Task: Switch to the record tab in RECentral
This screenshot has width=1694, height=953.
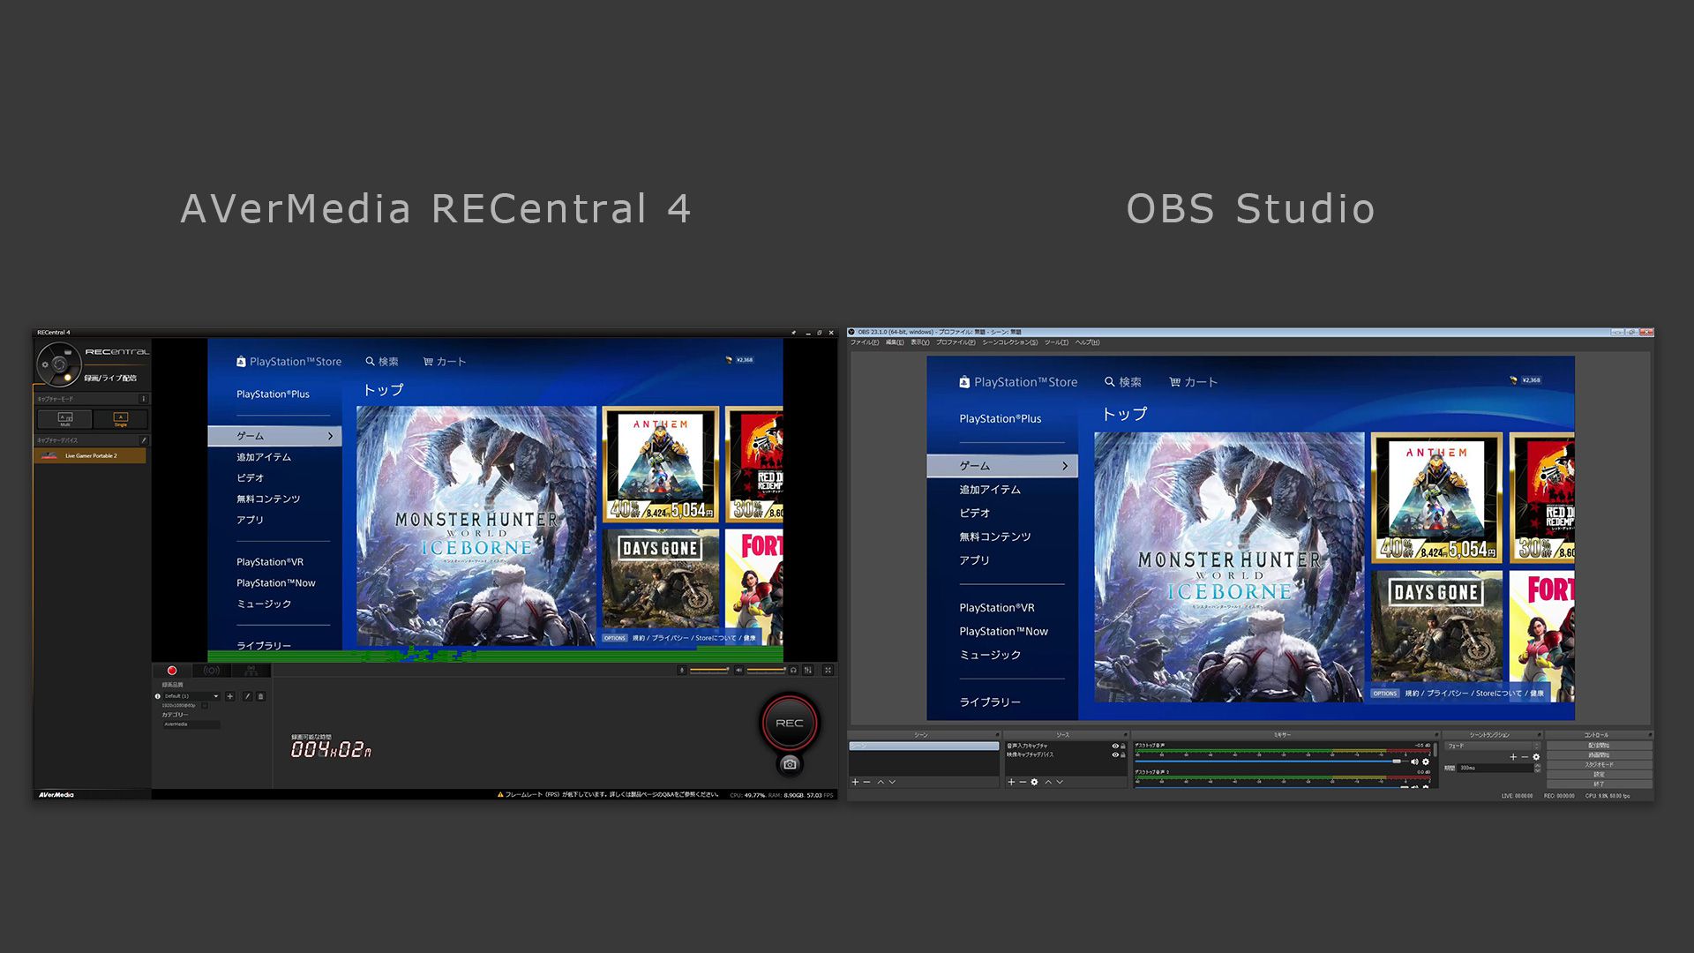Action: tap(172, 671)
